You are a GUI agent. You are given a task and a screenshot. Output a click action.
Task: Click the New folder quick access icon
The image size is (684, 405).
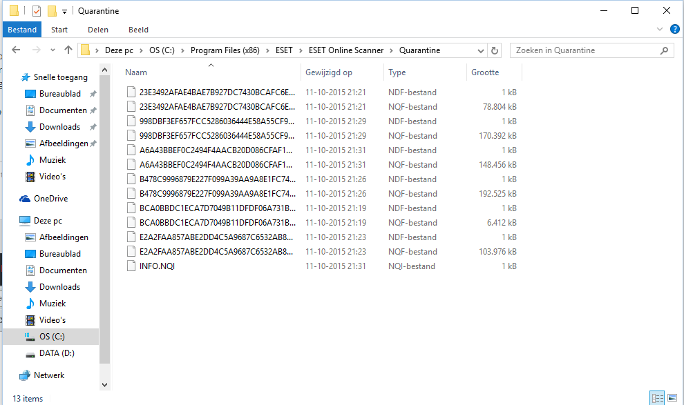52,11
